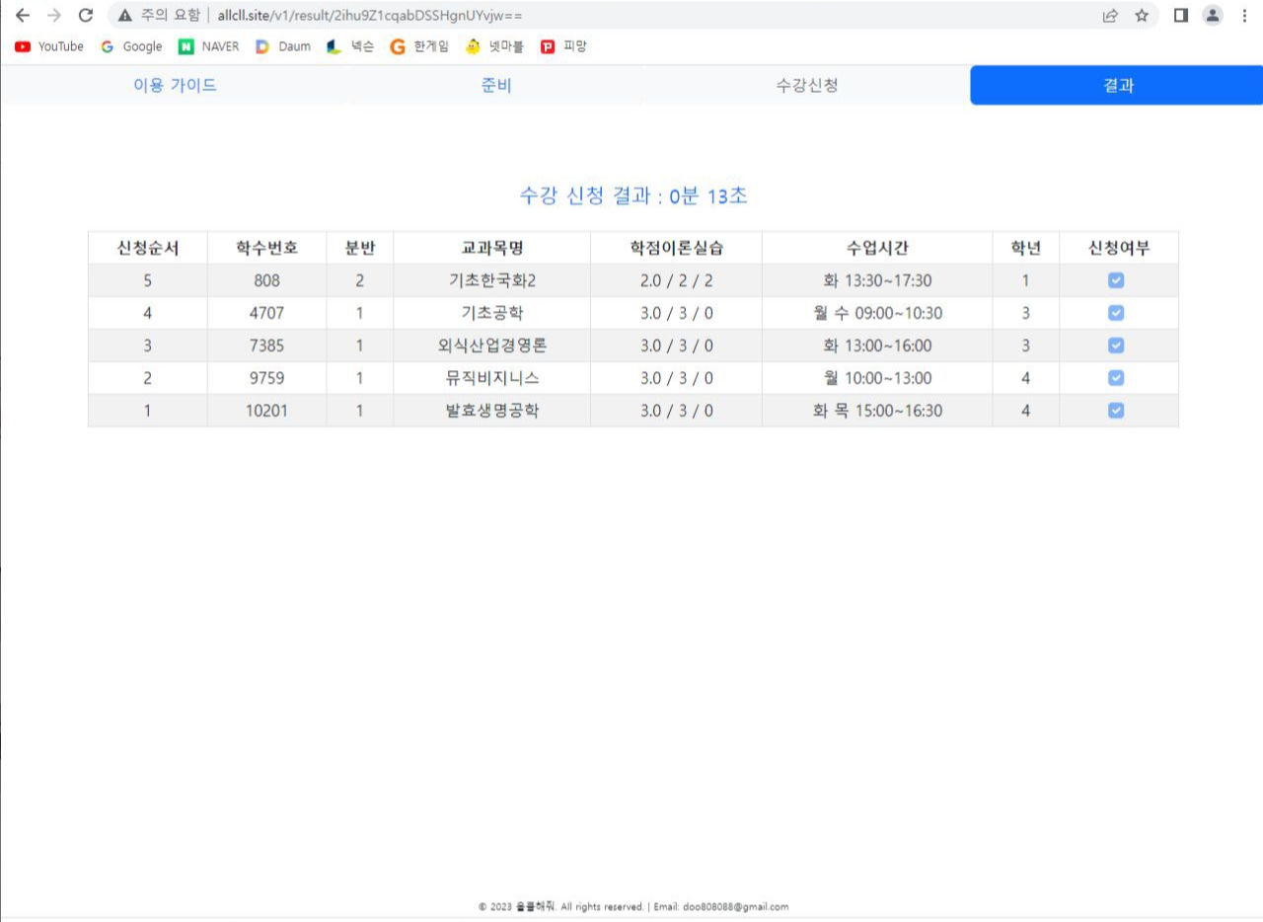
Task: Click course number 9759
Action: pos(266,378)
